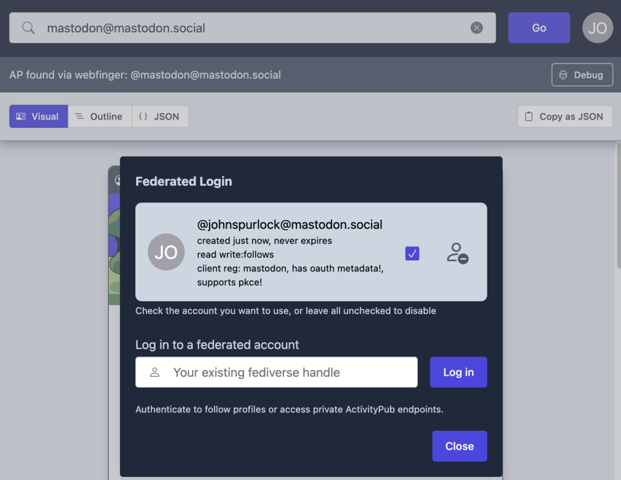This screenshot has width=621, height=480.
Task: Open the JO account avatar in the header
Action: 597,28
